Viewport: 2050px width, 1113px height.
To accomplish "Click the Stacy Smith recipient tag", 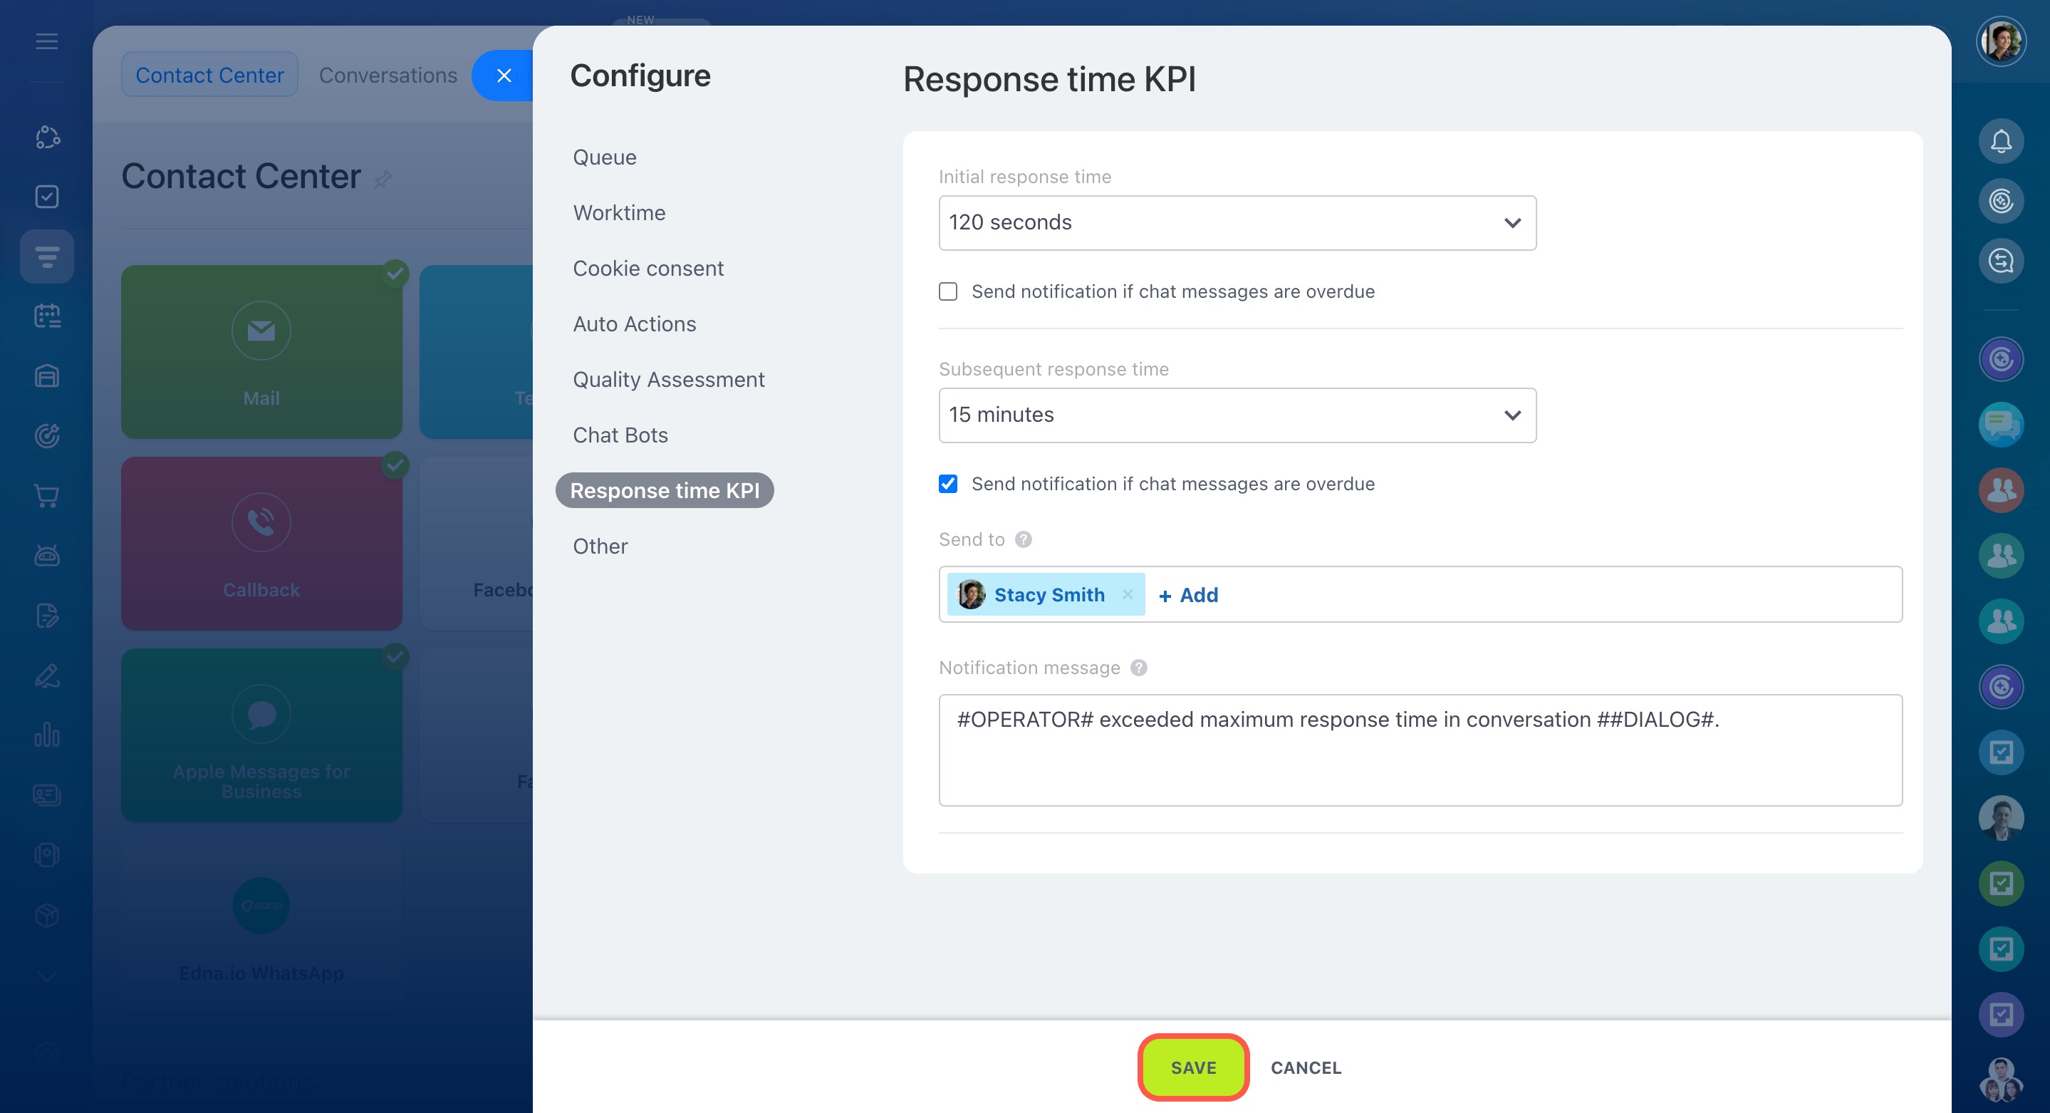I will tap(1045, 594).
